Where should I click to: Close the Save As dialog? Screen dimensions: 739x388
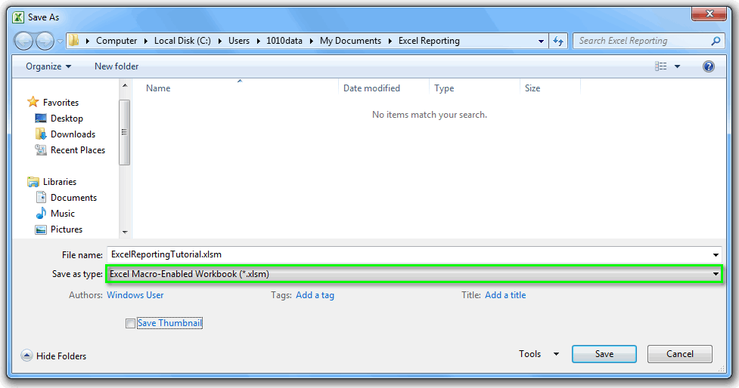point(709,14)
